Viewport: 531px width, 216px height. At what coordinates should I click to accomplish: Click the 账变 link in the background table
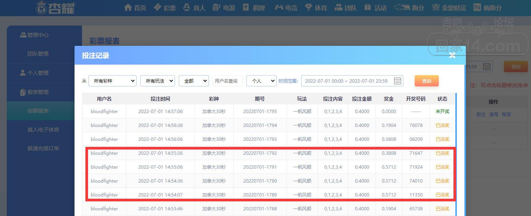tap(507, 115)
